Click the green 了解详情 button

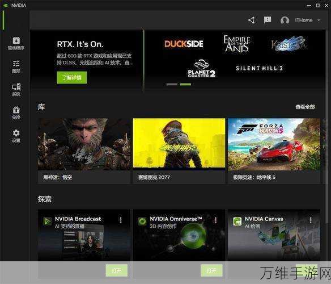(x=72, y=77)
